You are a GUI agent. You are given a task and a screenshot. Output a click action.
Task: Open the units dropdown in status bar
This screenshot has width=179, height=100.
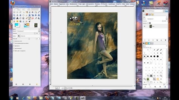(x=57, y=88)
